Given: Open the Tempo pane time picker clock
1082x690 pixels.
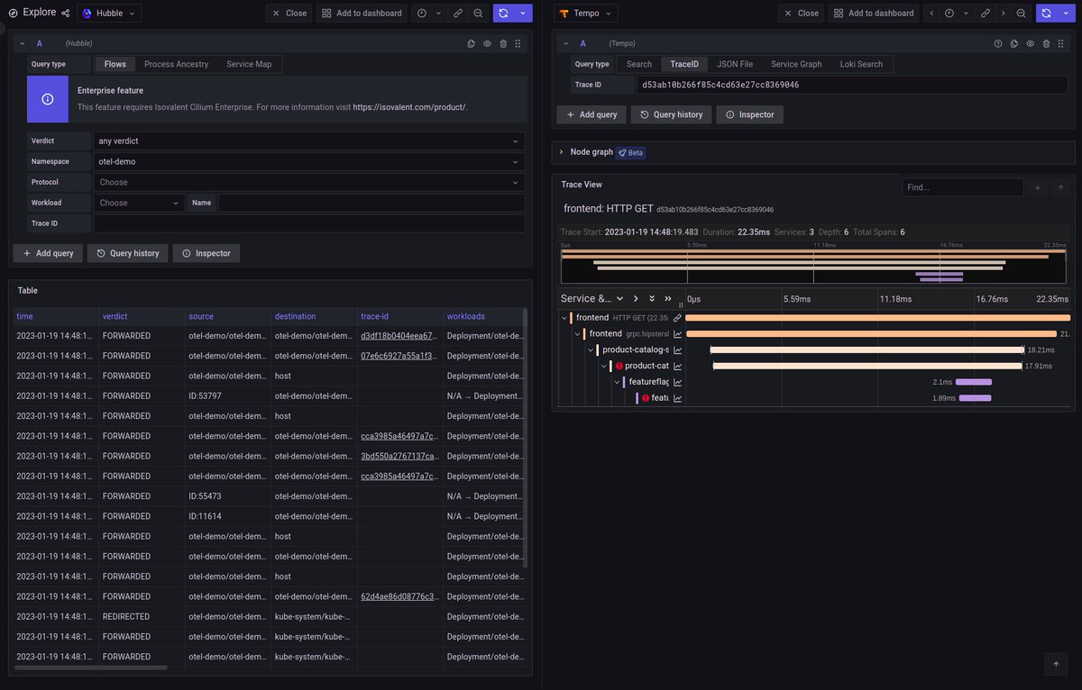Looking at the screenshot, I should tap(949, 13).
